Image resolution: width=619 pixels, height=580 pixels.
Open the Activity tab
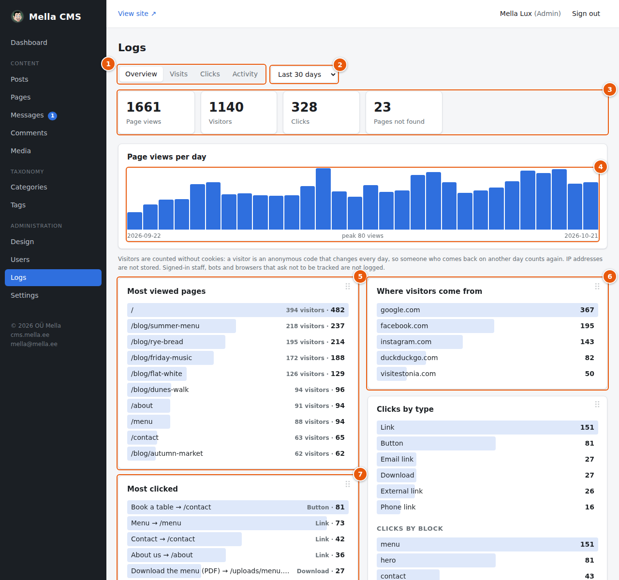tap(245, 74)
